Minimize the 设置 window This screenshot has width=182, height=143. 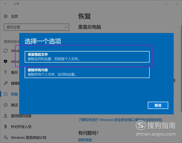[x=155, y=4]
